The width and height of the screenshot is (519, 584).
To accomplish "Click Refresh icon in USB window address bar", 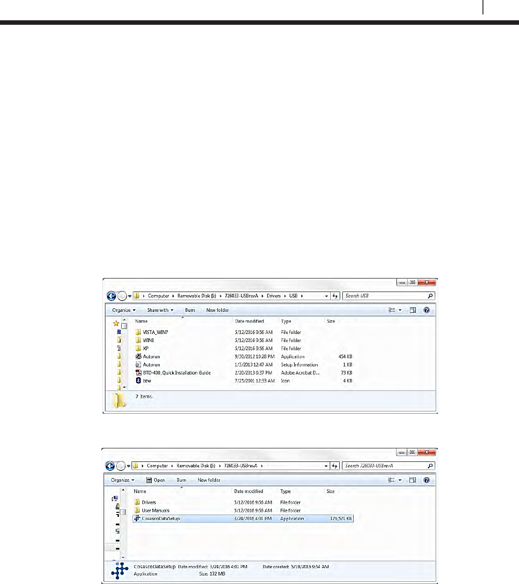I will (x=335, y=296).
